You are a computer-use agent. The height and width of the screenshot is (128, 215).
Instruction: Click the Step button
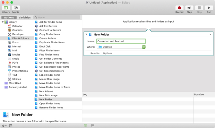(189, 8)
